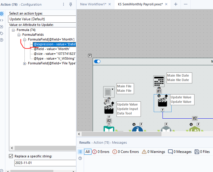Open the Configuration panel help icon
The height and width of the screenshot is (172, 213).
pyautogui.click(x=2, y=40)
